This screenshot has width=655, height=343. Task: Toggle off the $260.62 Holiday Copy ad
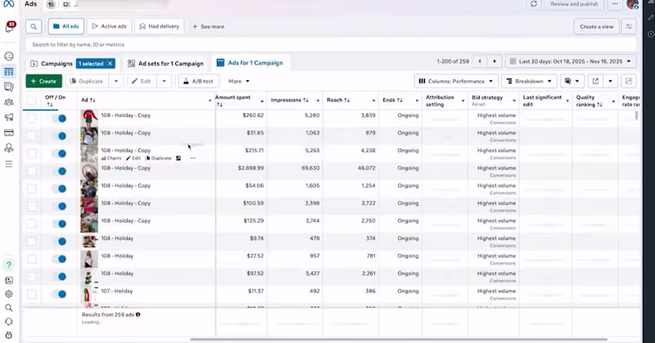(59, 118)
